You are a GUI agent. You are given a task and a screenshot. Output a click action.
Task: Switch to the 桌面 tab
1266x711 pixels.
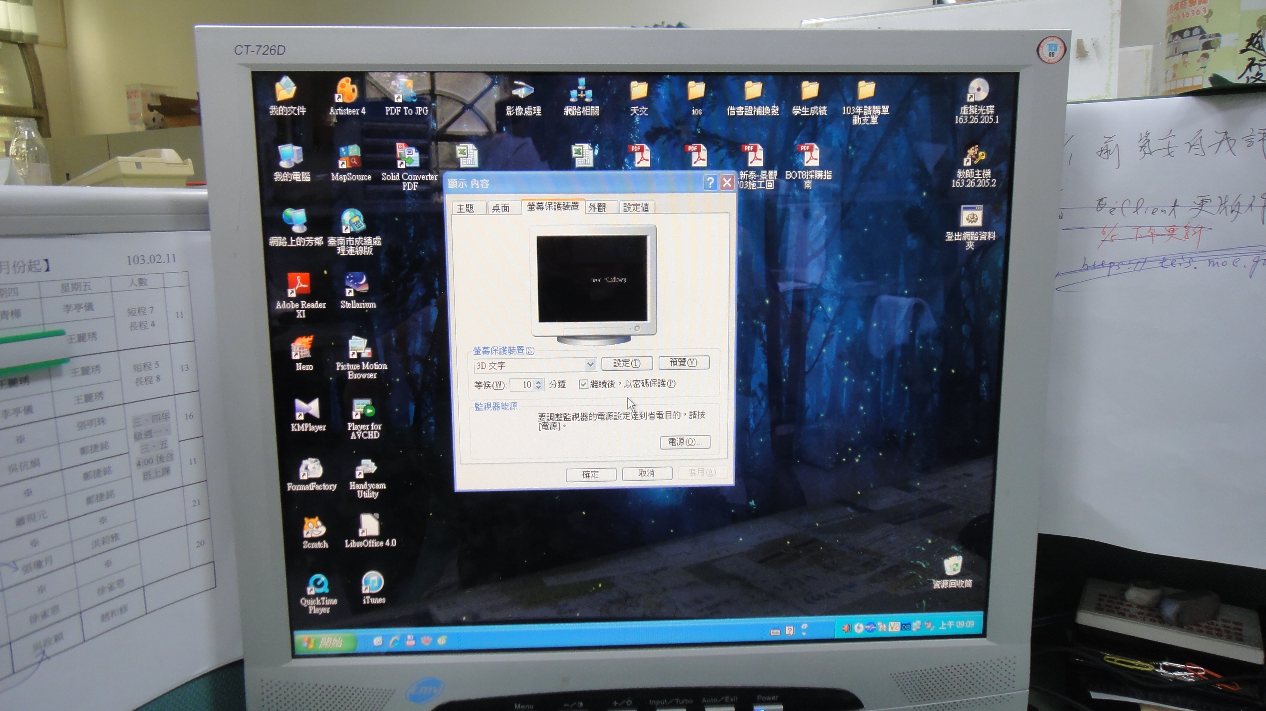point(500,208)
